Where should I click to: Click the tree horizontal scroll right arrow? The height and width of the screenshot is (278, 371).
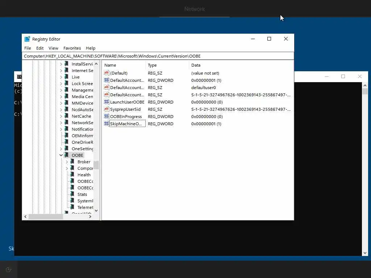[x=90, y=216]
